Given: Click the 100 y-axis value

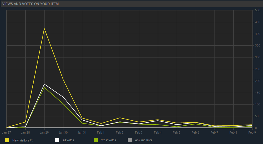Looking at the screenshot, I should point(258,104).
